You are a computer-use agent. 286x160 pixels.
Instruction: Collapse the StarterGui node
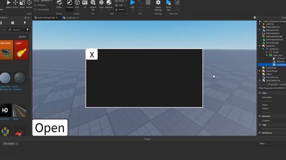(x=260, y=46)
